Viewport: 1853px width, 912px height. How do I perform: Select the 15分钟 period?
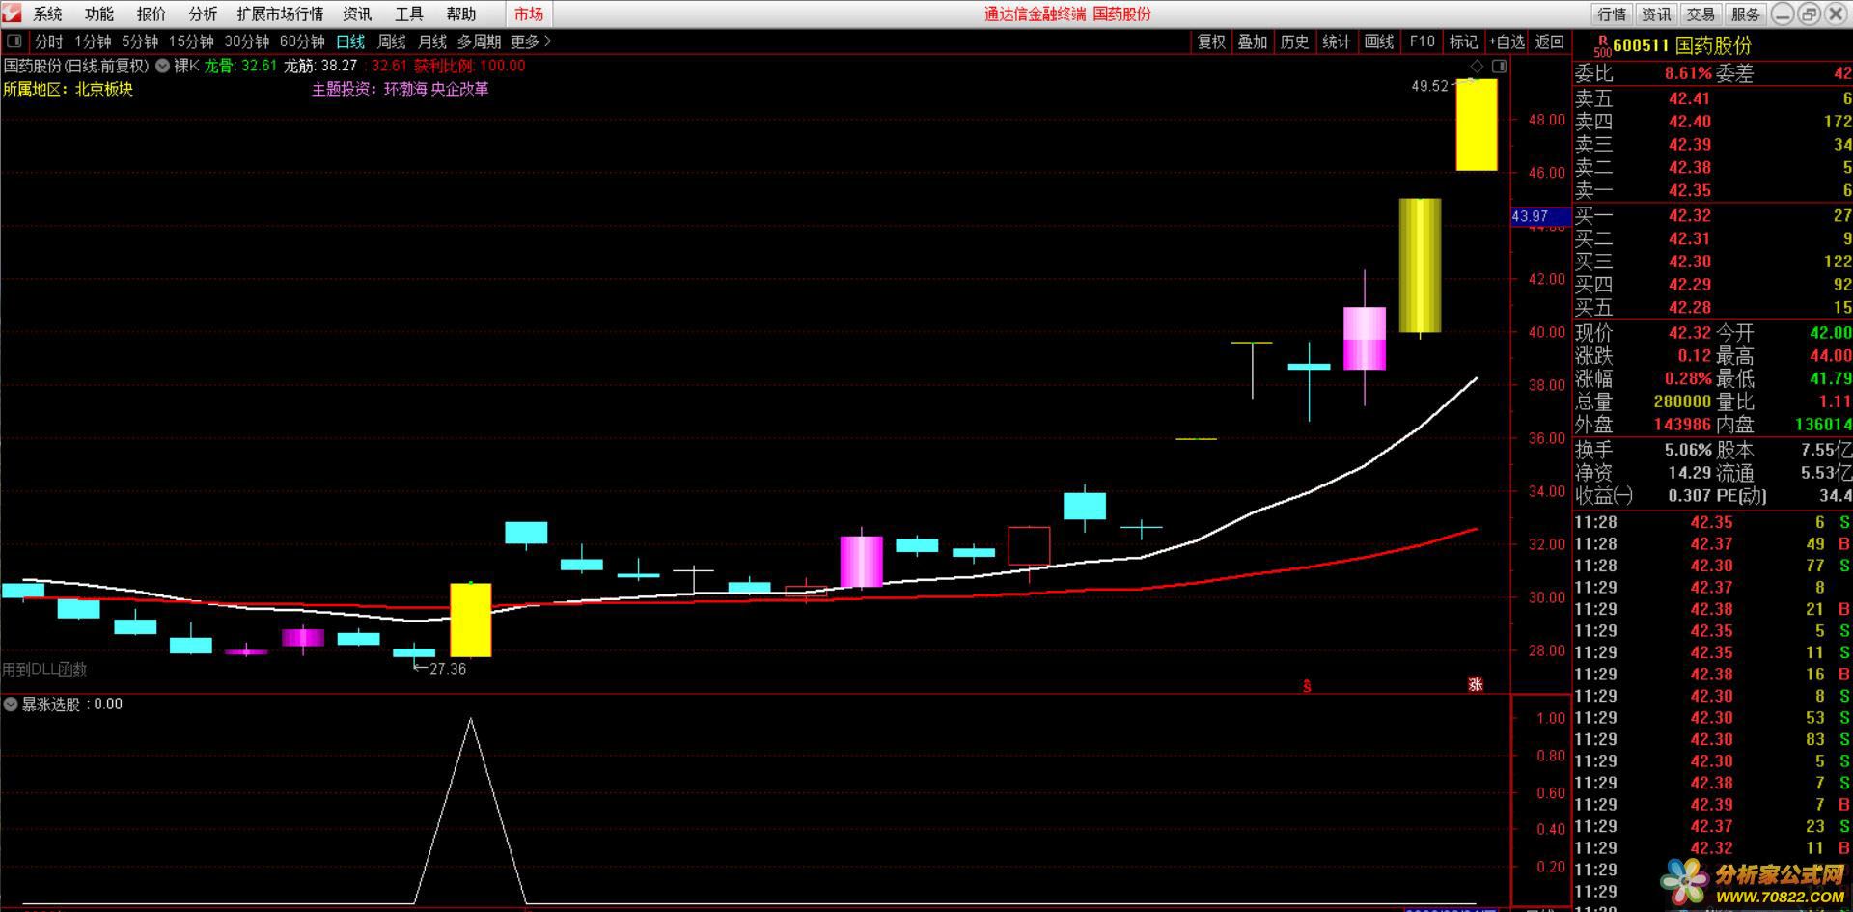[x=191, y=41]
